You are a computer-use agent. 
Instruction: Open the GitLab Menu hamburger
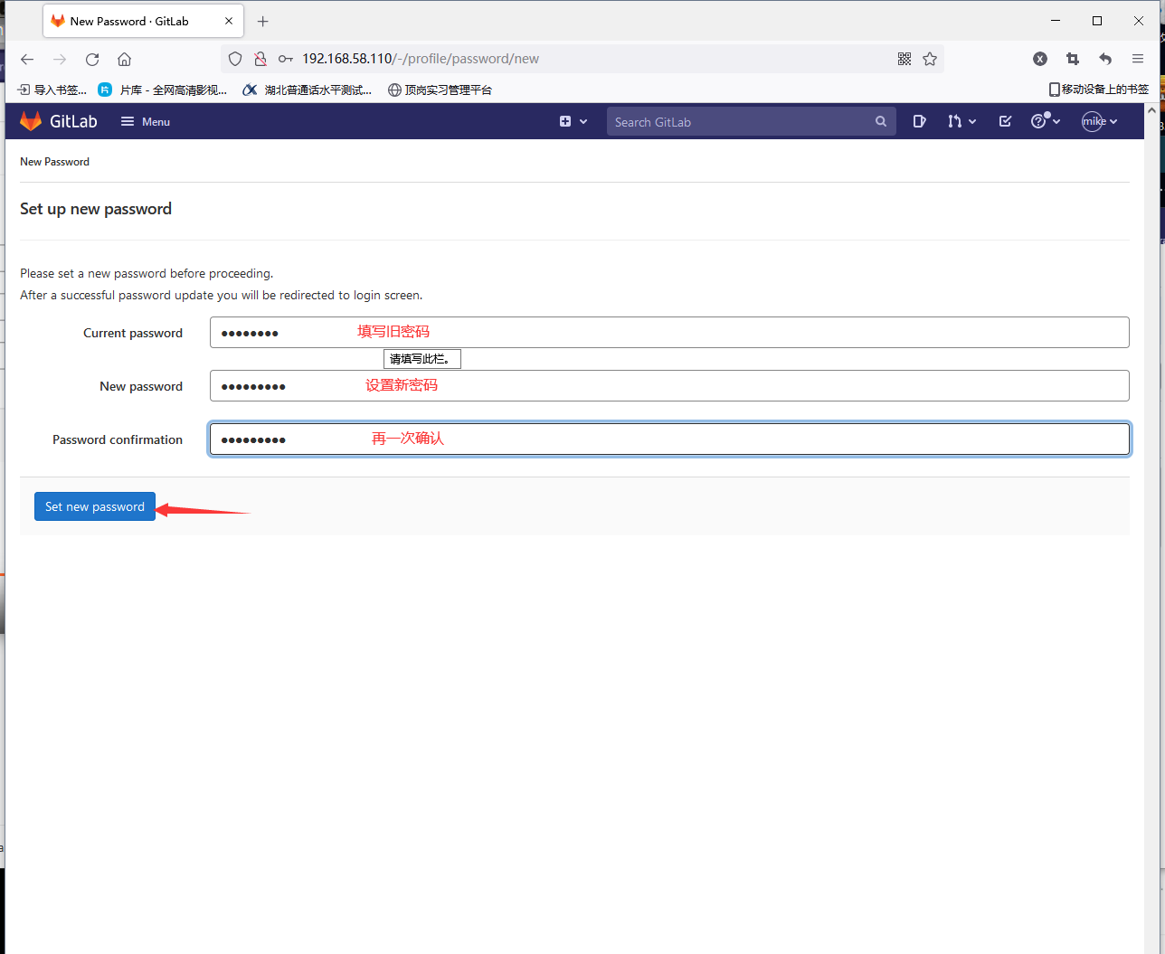[146, 121]
